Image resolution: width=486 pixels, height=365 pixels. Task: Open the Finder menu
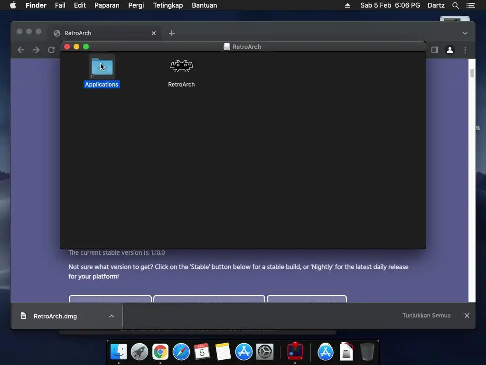click(36, 5)
